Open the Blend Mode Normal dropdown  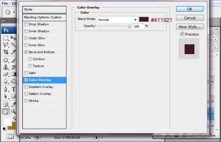click(x=117, y=20)
